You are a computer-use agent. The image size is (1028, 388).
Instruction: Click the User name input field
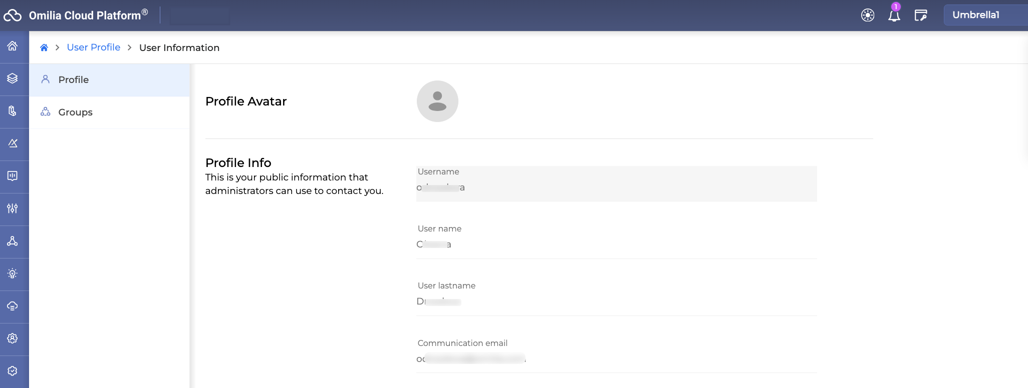click(x=616, y=244)
